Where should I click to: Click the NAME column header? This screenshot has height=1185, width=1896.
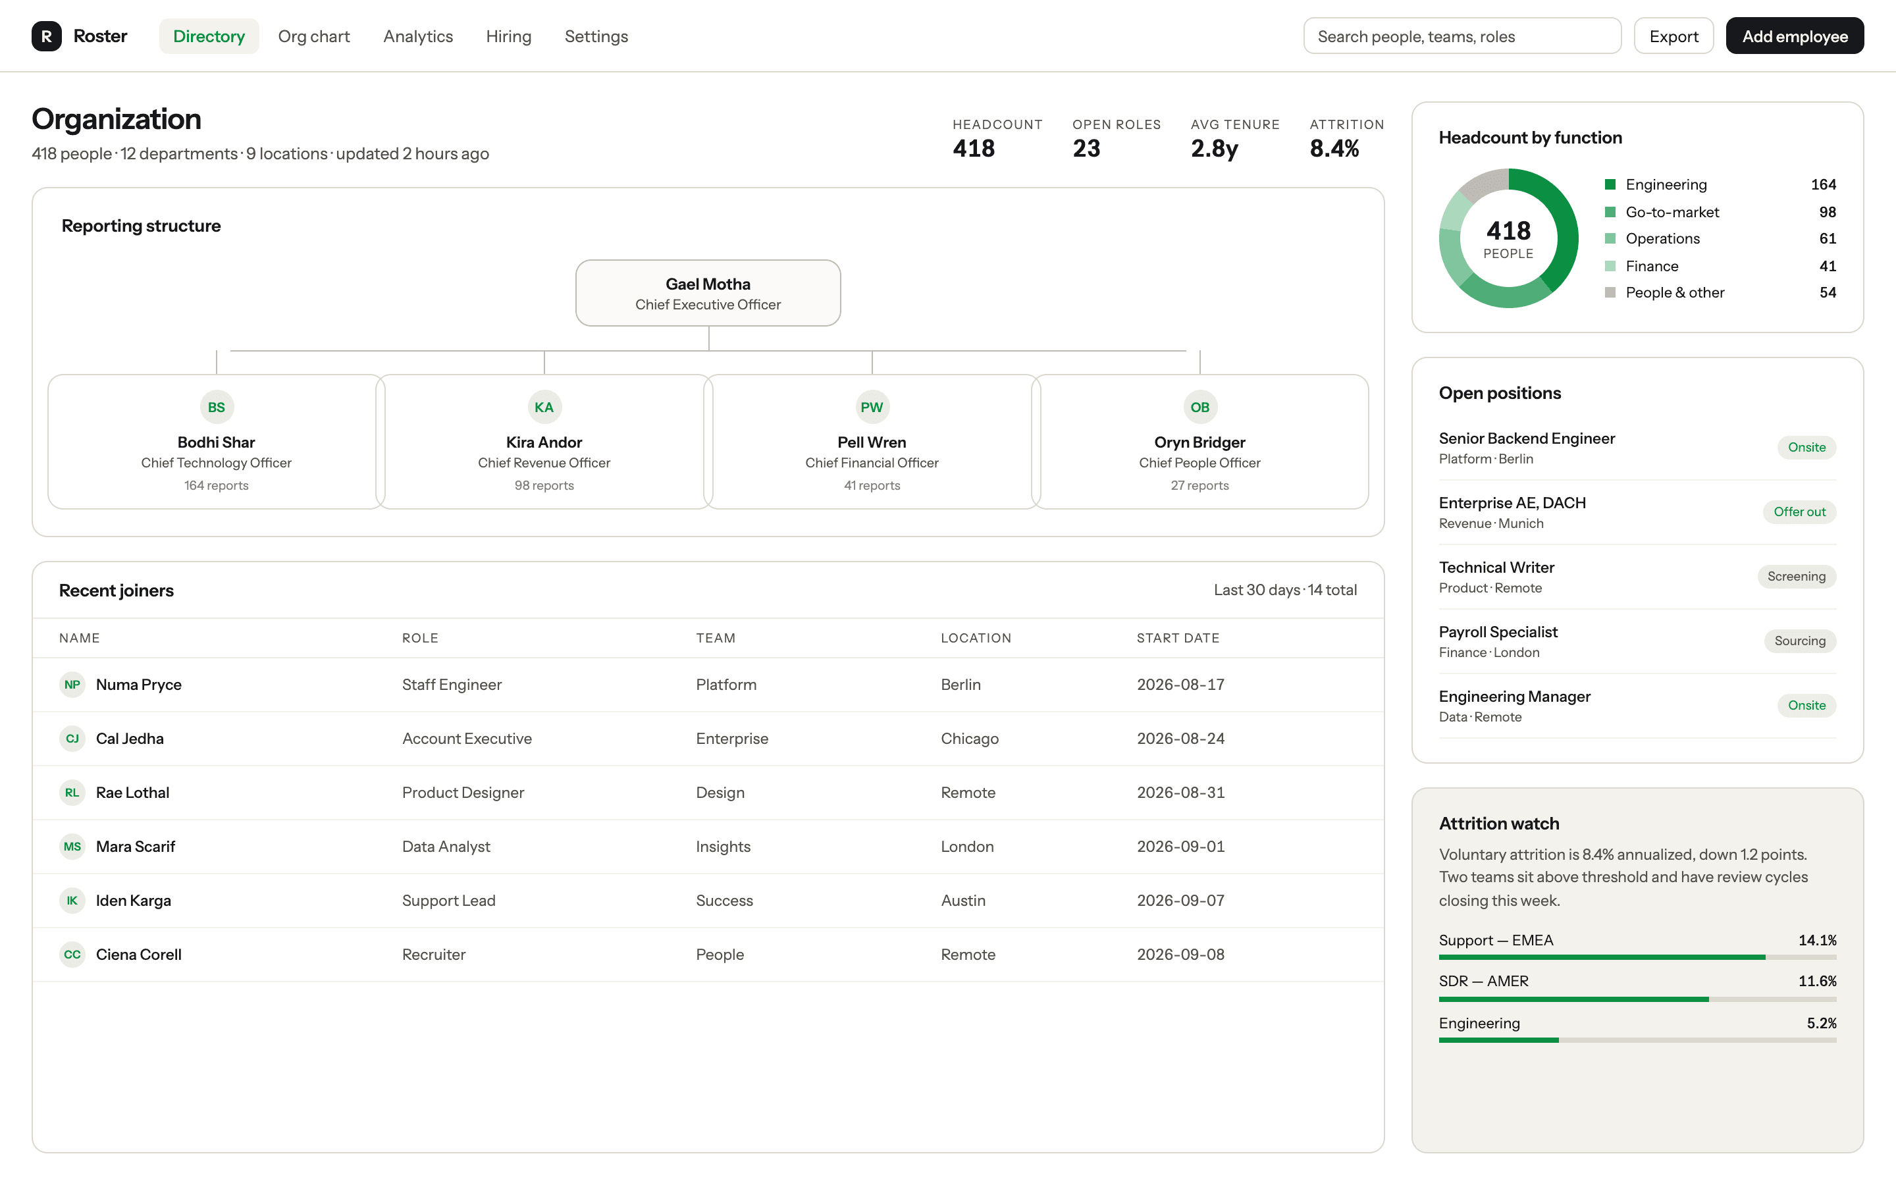80,638
